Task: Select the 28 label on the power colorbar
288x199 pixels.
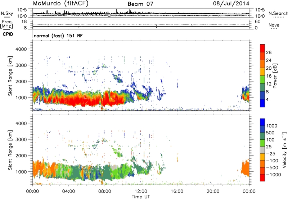Action: pyautogui.click(x=269, y=52)
